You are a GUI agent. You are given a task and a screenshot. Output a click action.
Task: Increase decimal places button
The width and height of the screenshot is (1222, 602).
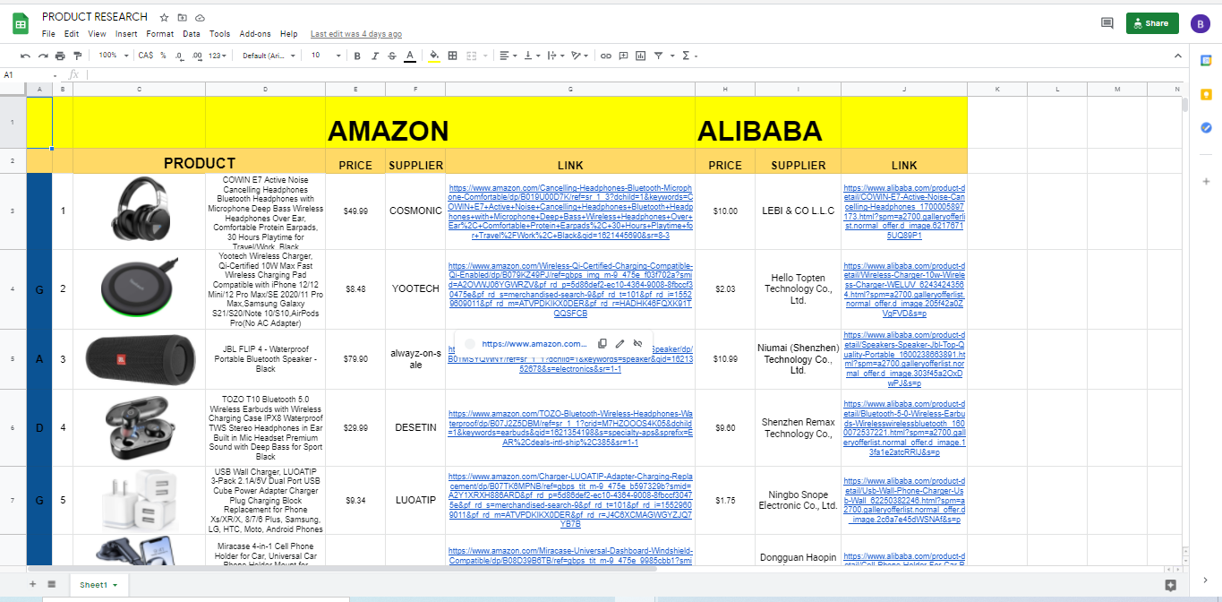pos(195,56)
